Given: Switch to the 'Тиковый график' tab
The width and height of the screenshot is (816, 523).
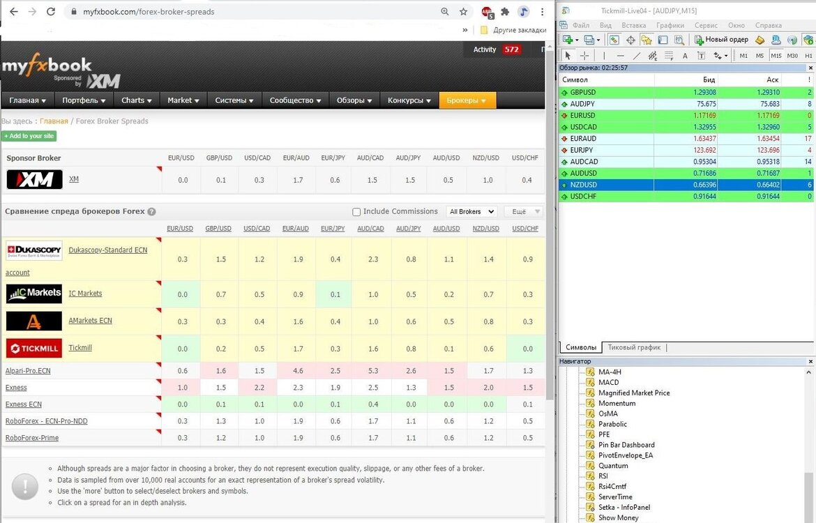Looking at the screenshot, I should pyautogui.click(x=634, y=347).
